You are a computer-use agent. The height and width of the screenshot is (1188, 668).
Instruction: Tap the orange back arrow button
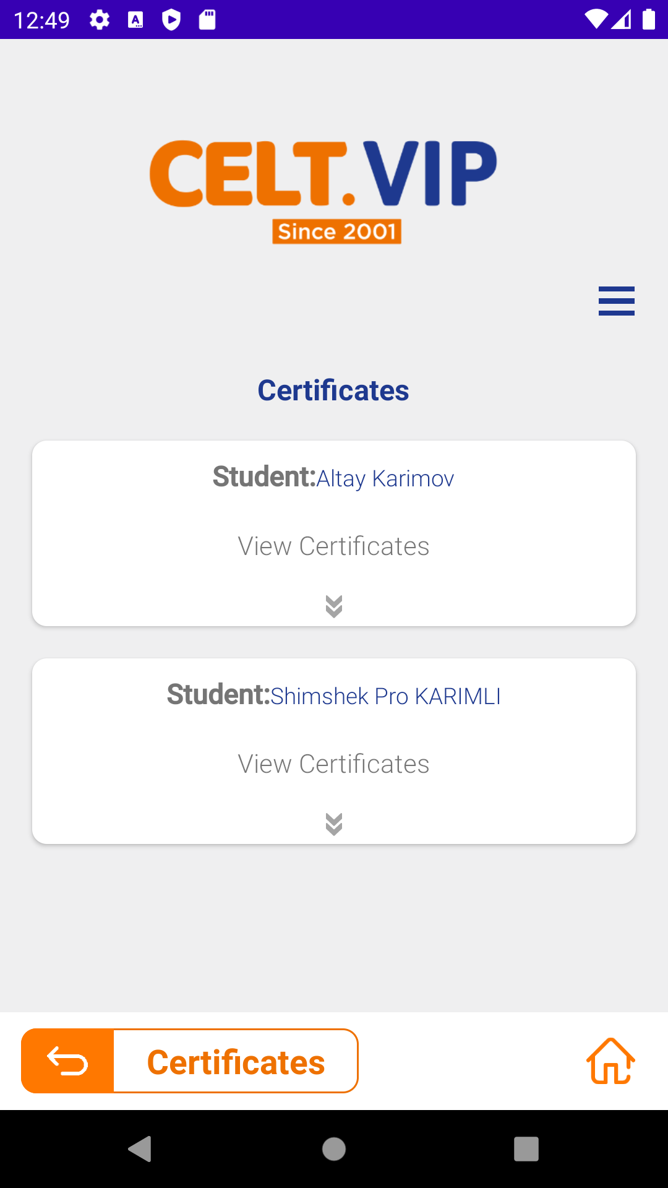(x=68, y=1061)
